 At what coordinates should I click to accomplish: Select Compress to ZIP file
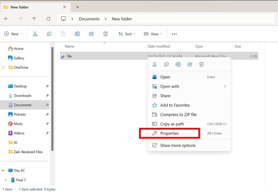click(178, 114)
